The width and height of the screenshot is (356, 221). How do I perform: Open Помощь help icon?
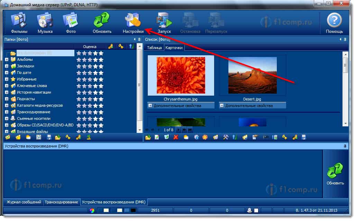click(334, 22)
